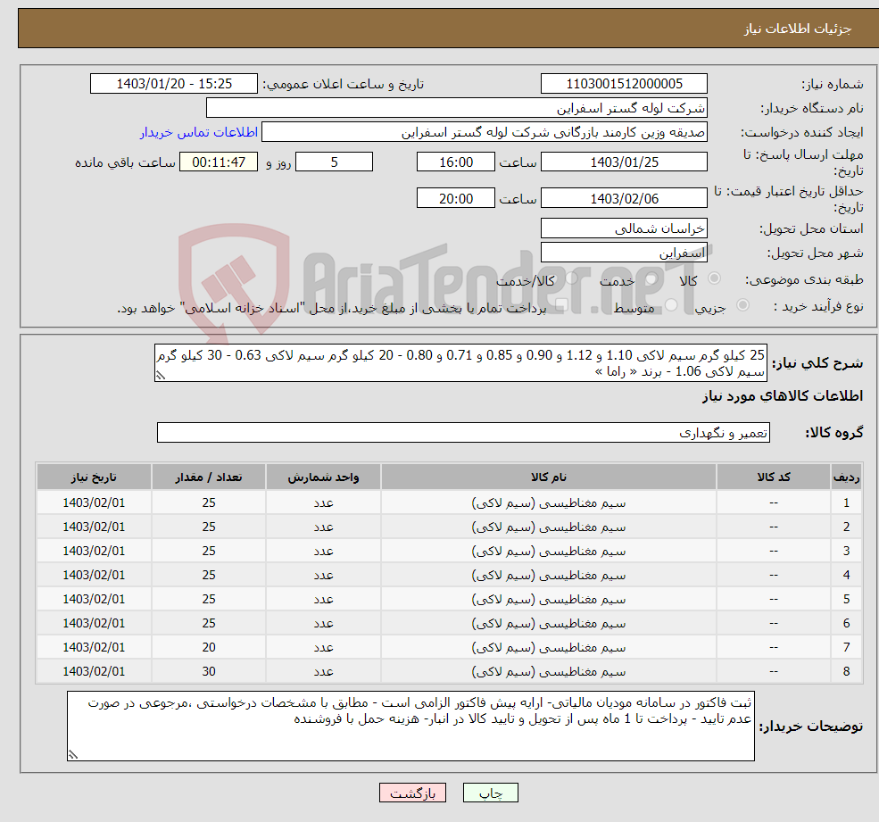This screenshot has width=879, height=822.
Task: Click the کد کالا column header
Action: pos(774,477)
